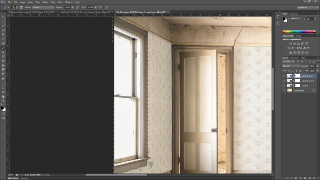Select the Brush tool in the toolbox
The image size is (320, 180).
[3, 48]
